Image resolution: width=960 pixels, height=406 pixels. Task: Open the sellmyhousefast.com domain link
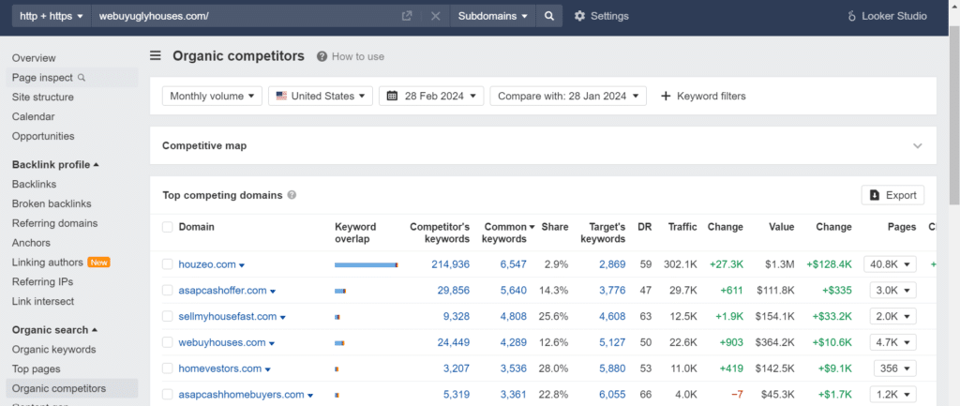227,317
